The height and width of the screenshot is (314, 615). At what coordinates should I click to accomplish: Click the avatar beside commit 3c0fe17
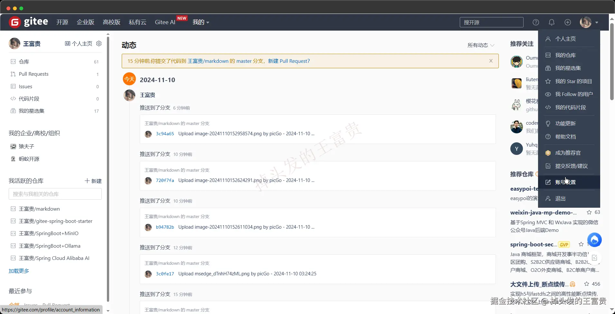tap(148, 274)
